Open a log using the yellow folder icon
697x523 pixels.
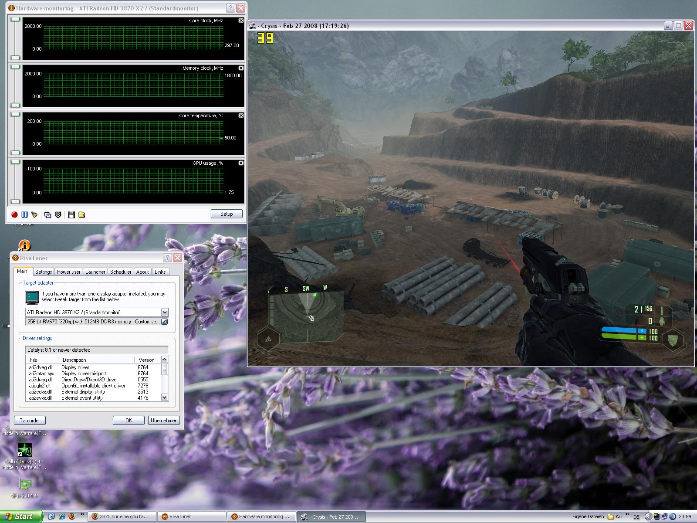tap(81, 215)
